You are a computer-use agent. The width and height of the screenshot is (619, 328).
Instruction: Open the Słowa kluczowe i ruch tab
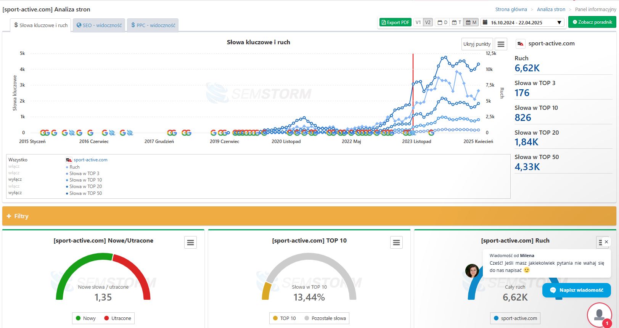click(x=40, y=25)
